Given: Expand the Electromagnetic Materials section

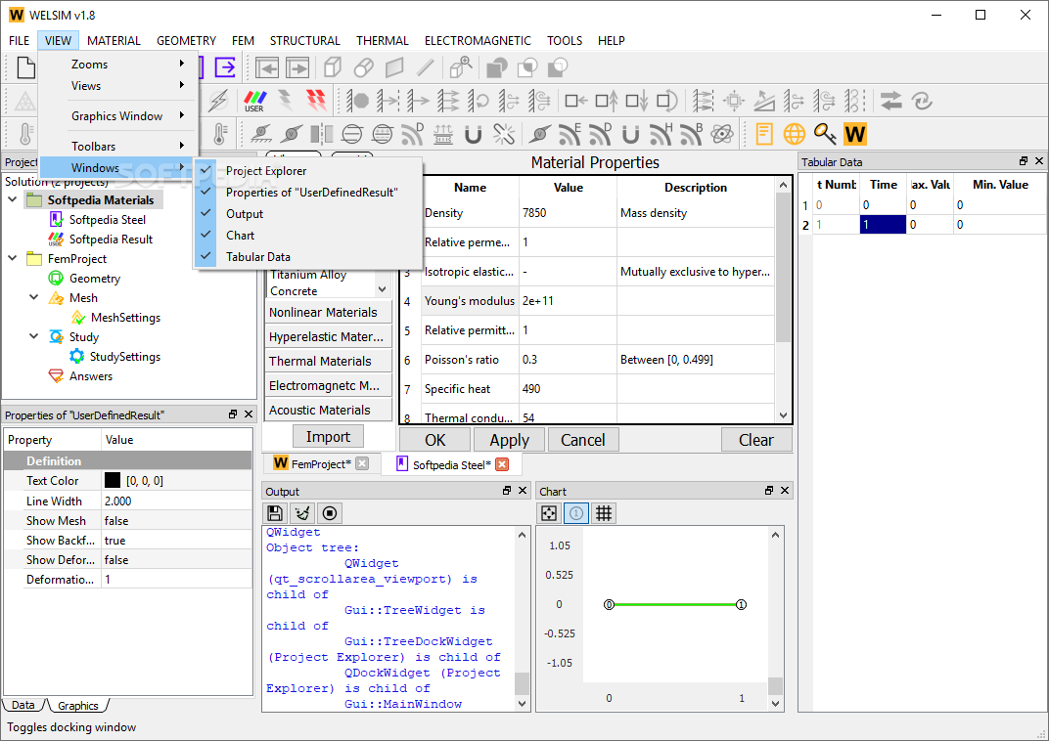Looking at the screenshot, I should point(329,385).
